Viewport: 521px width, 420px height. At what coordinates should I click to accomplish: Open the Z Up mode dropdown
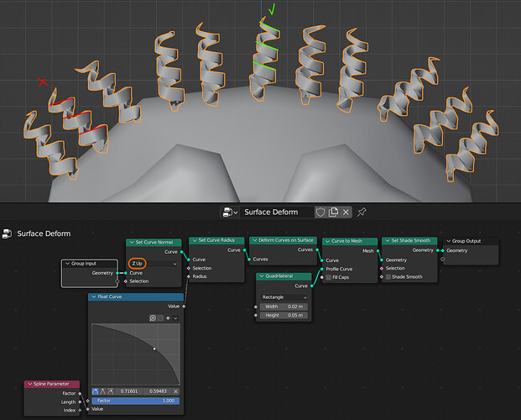click(154, 264)
